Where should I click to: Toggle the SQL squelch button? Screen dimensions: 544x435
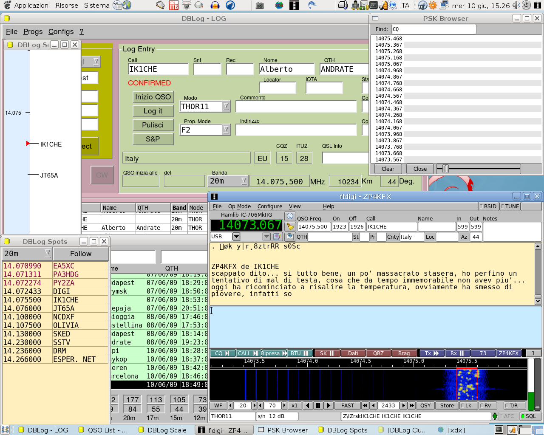[x=531, y=416]
